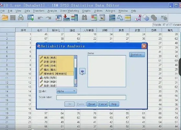Select 性别 in the variable list

(x=56, y=78)
